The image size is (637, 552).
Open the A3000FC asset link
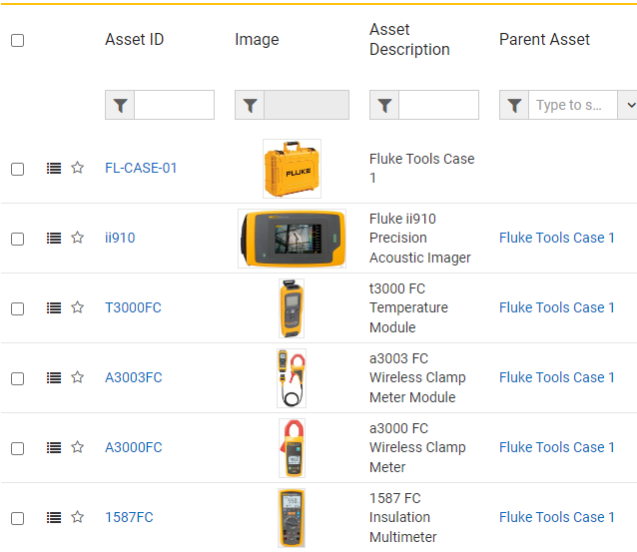pyautogui.click(x=134, y=447)
